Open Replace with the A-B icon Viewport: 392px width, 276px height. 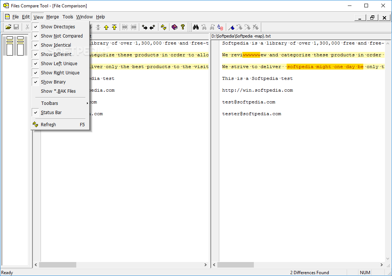pos(220,27)
